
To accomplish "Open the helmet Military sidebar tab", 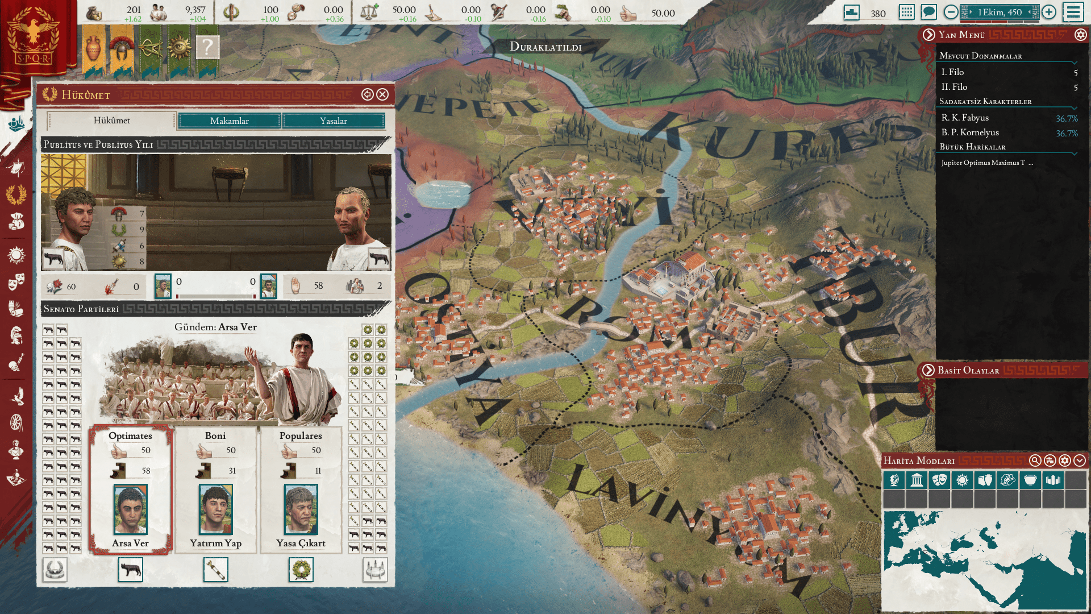I will [x=16, y=335].
